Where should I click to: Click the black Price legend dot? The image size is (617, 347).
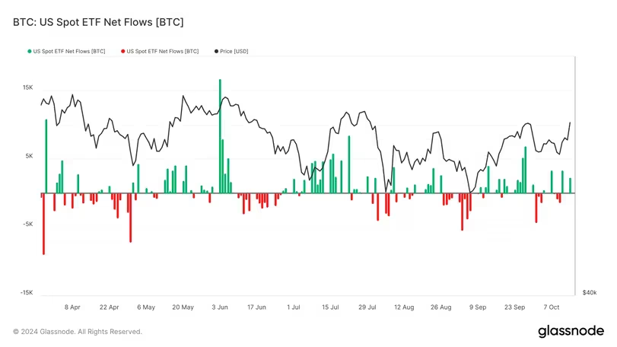click(216, 51)
